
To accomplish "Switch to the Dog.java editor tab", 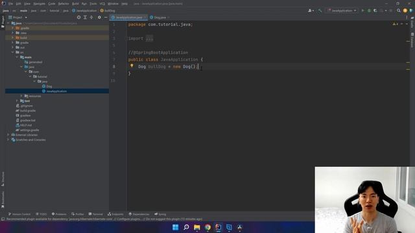I will click(x=160, y=17).
